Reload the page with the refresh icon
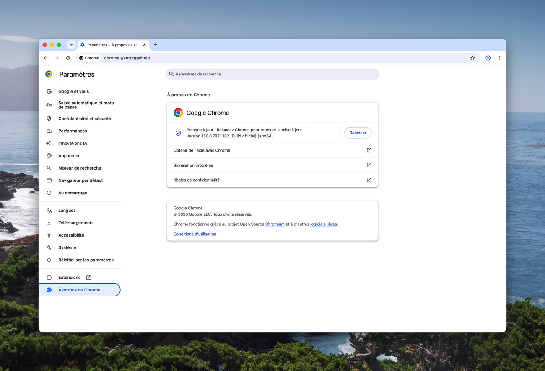The width and height of the screenshot is (545, 371). pyautogui.click(x=68, y=58)
